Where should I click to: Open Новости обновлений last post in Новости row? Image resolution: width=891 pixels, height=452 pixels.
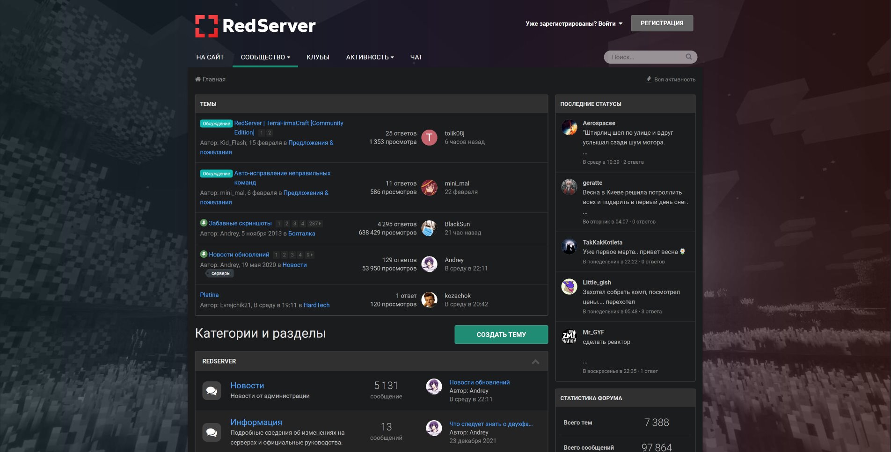pos(480,382)
